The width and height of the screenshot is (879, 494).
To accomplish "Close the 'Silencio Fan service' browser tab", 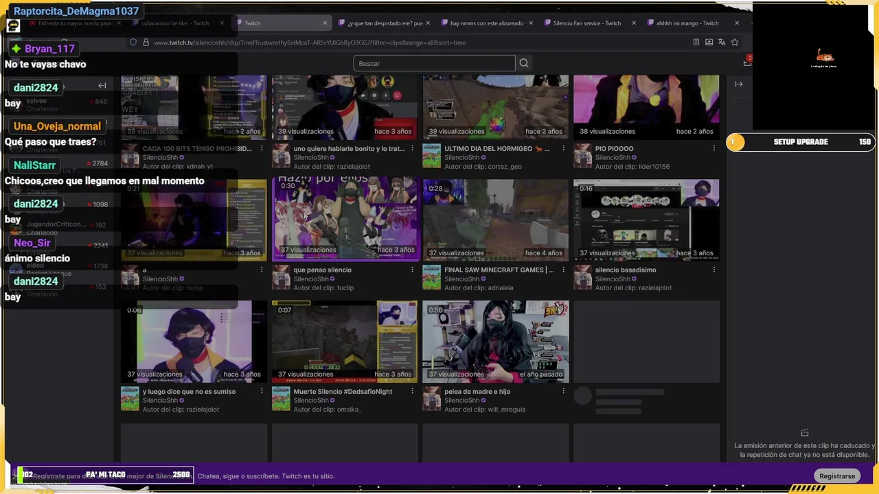I will point(633,23).
